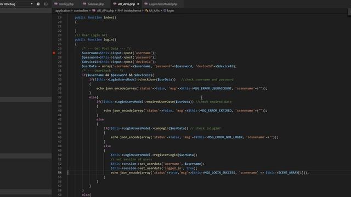Click the 'Get Post Data' comment
Screen dimensions: 351x197
pyautogui.click(x=106, y=49)
